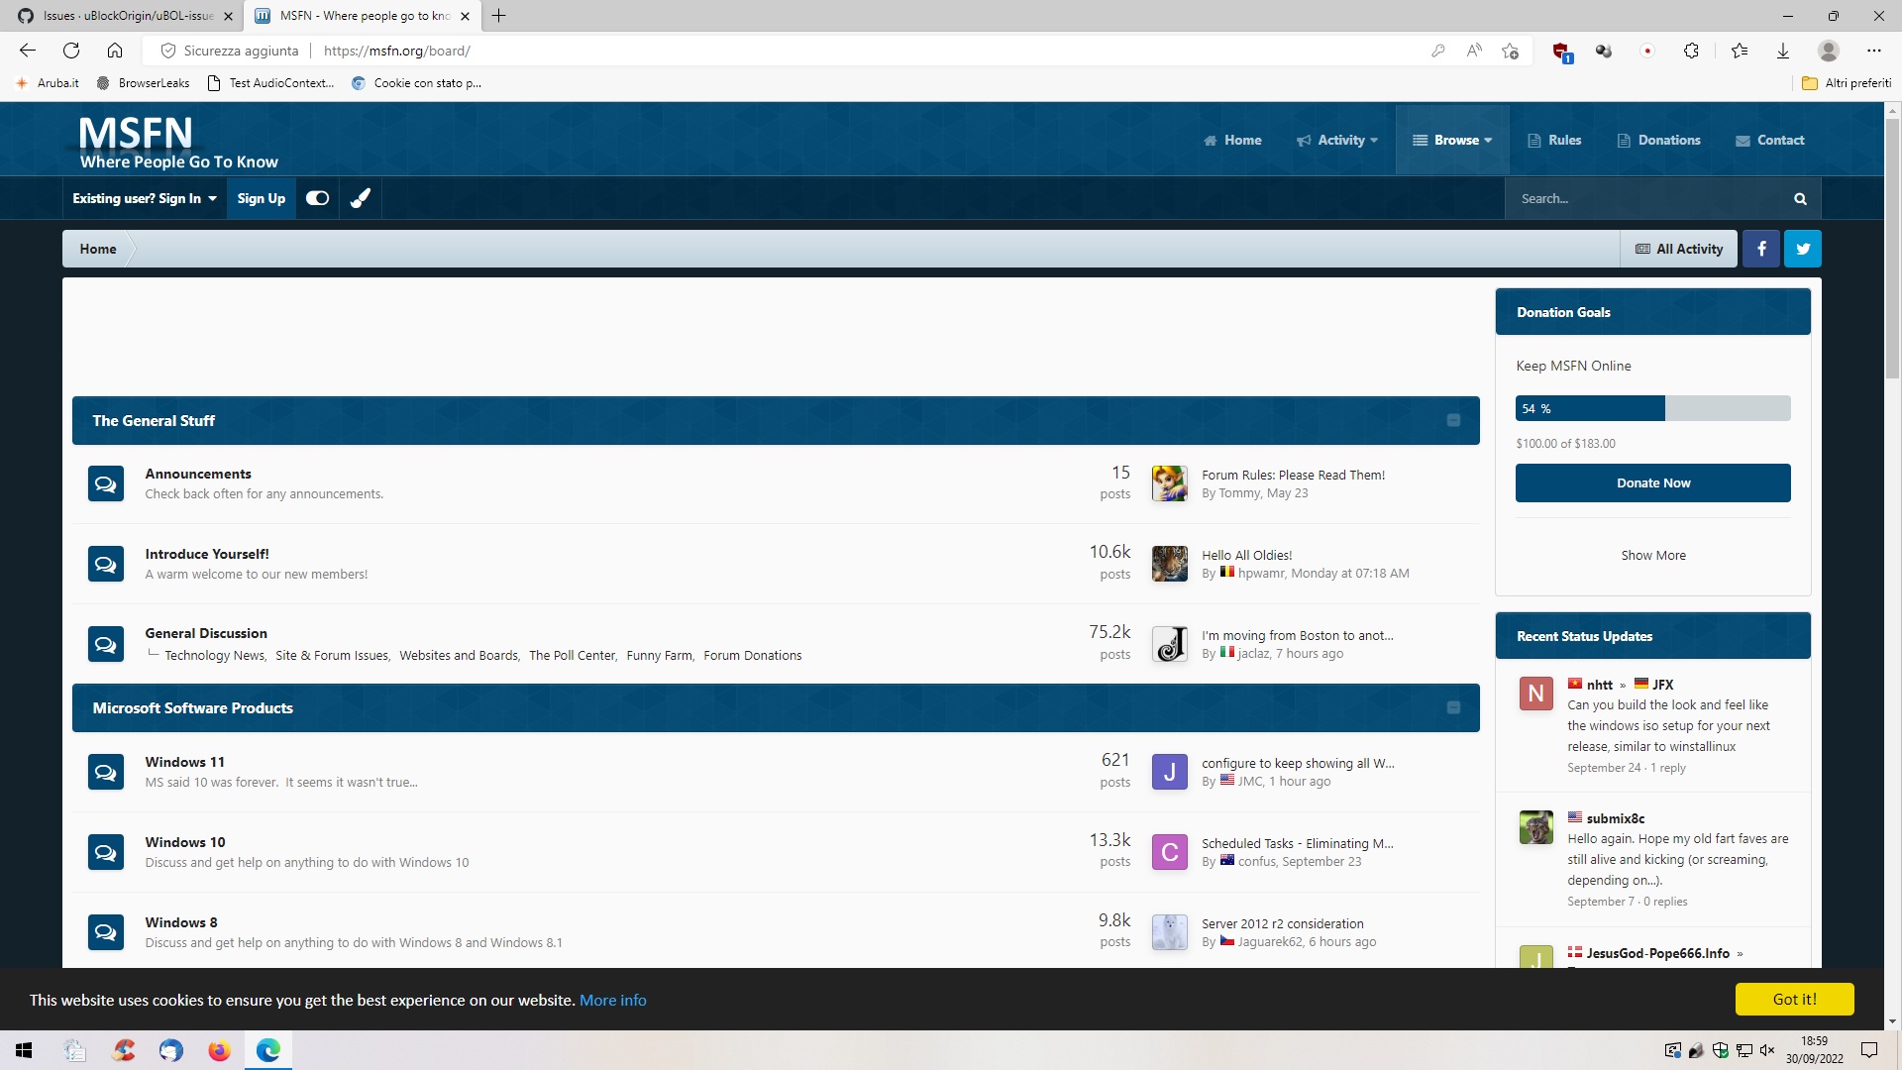Viewport: 1902px width, 1070px height.
Task: Open the Donations page
Action: click(x=1659, y=141)
